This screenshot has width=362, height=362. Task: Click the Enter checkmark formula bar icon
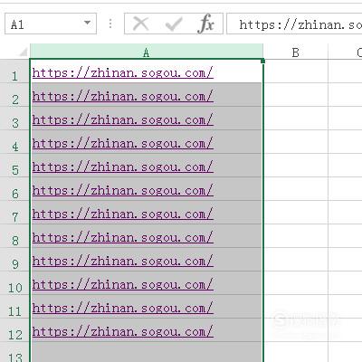tap(174, 24)
